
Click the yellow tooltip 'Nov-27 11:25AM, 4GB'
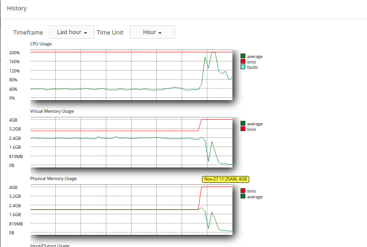click(x=226, y=179)
